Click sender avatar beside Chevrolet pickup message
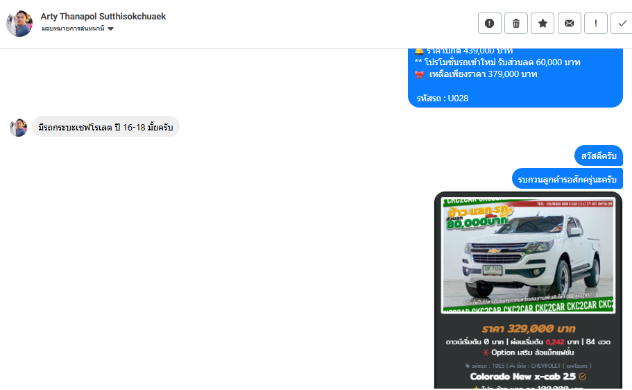Image resolution: width=632 pixels, height=390 pixels. coord(18,128)
